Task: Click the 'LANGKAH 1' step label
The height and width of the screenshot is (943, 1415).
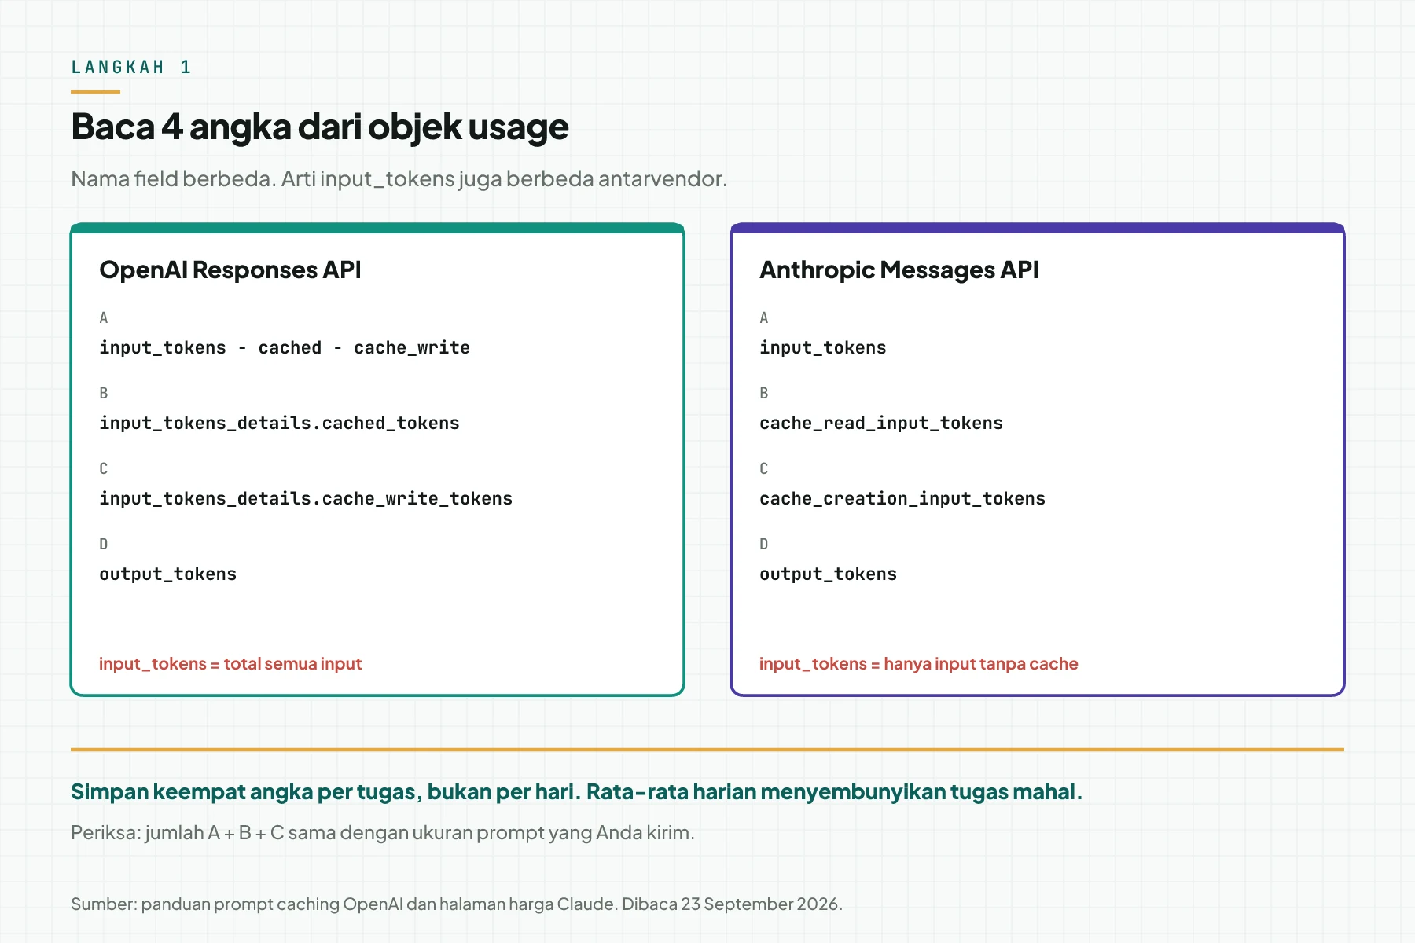Action: tap(131, 67)
